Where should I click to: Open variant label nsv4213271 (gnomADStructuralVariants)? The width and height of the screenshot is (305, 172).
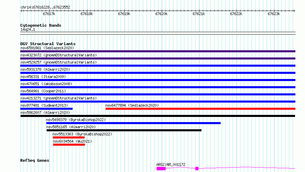(x=59, y=98)
